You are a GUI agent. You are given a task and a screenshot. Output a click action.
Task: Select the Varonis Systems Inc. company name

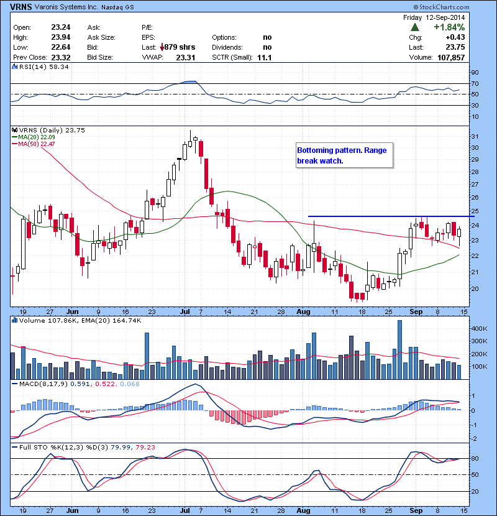click(x=66, y=7)
